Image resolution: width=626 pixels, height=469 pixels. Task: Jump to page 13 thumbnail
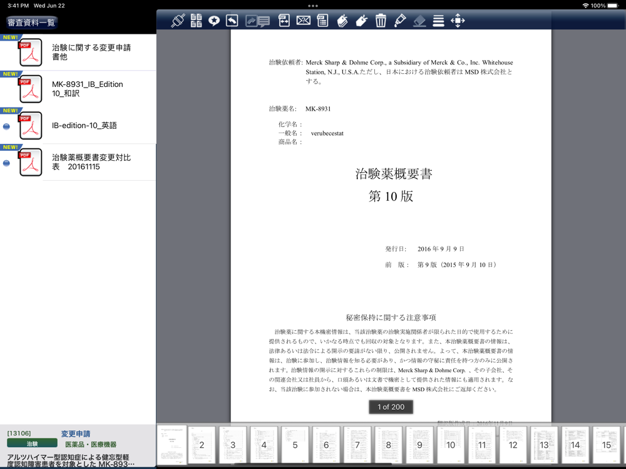point(544,445)
